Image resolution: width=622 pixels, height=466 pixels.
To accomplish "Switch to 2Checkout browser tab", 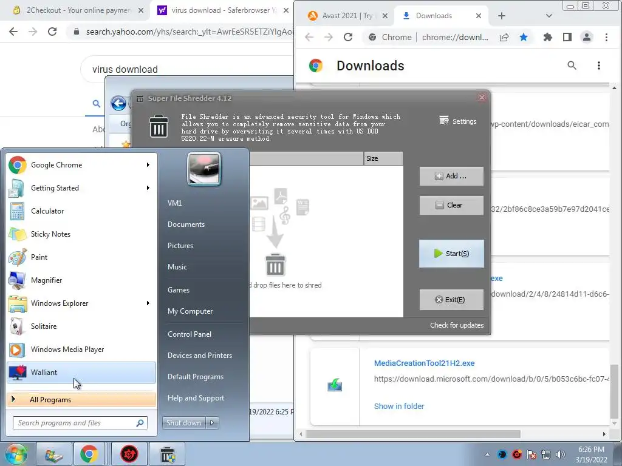I will coord(77,10).
